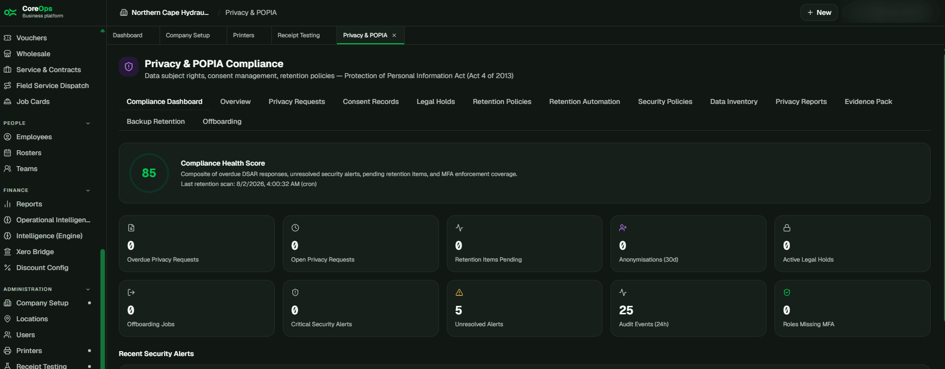Image resolution: width=945 pixels, height=369 pixels.
Task: Open the Privacy Reports sub-tab
Action: (801, 101)
